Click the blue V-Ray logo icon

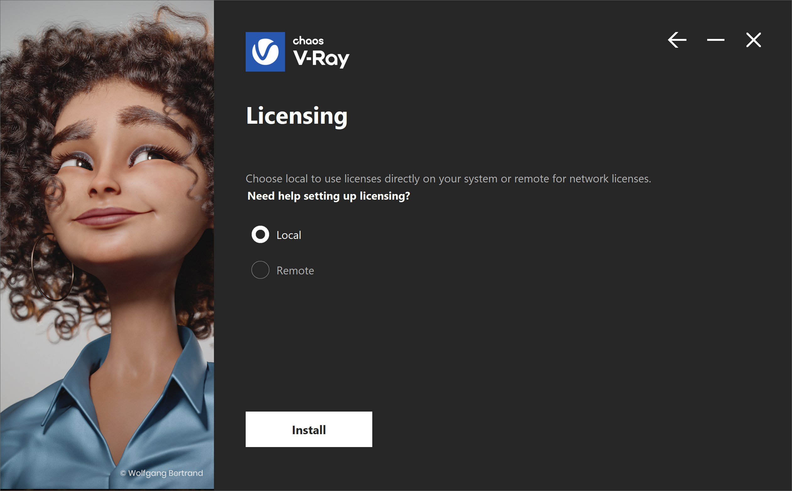[265, 51]
